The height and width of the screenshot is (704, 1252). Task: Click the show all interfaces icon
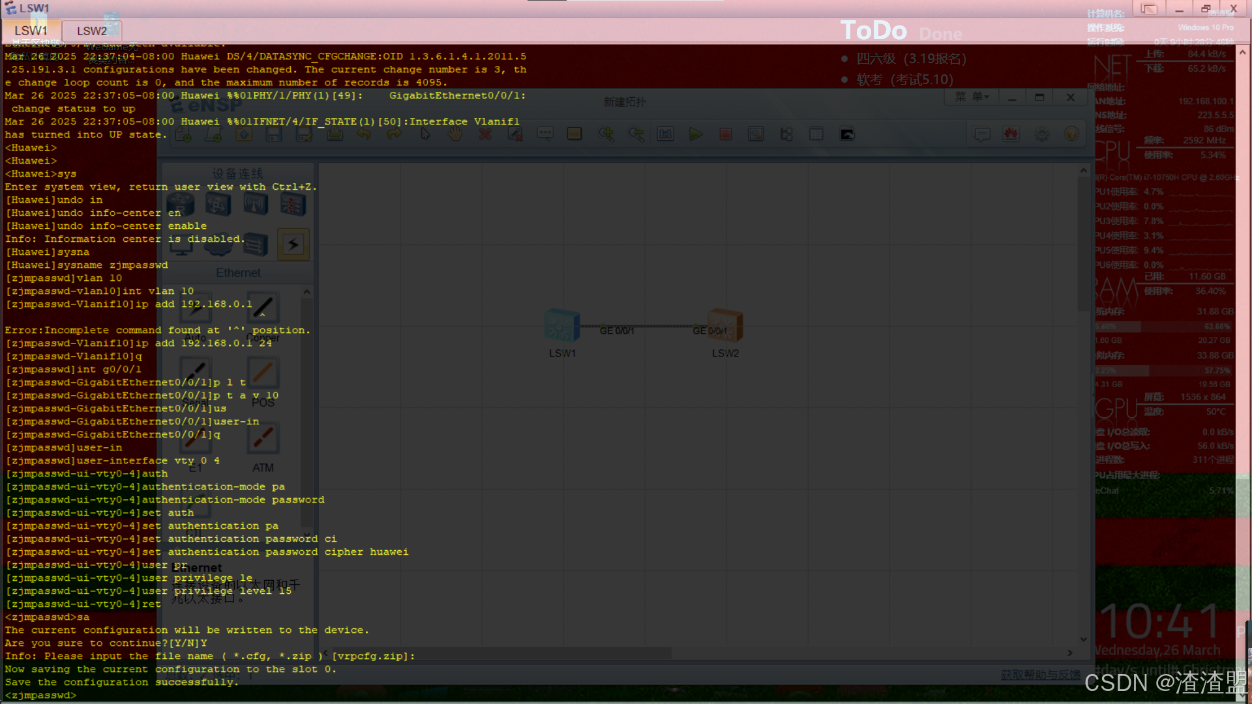pyautogui.click(x=786, y=134)
